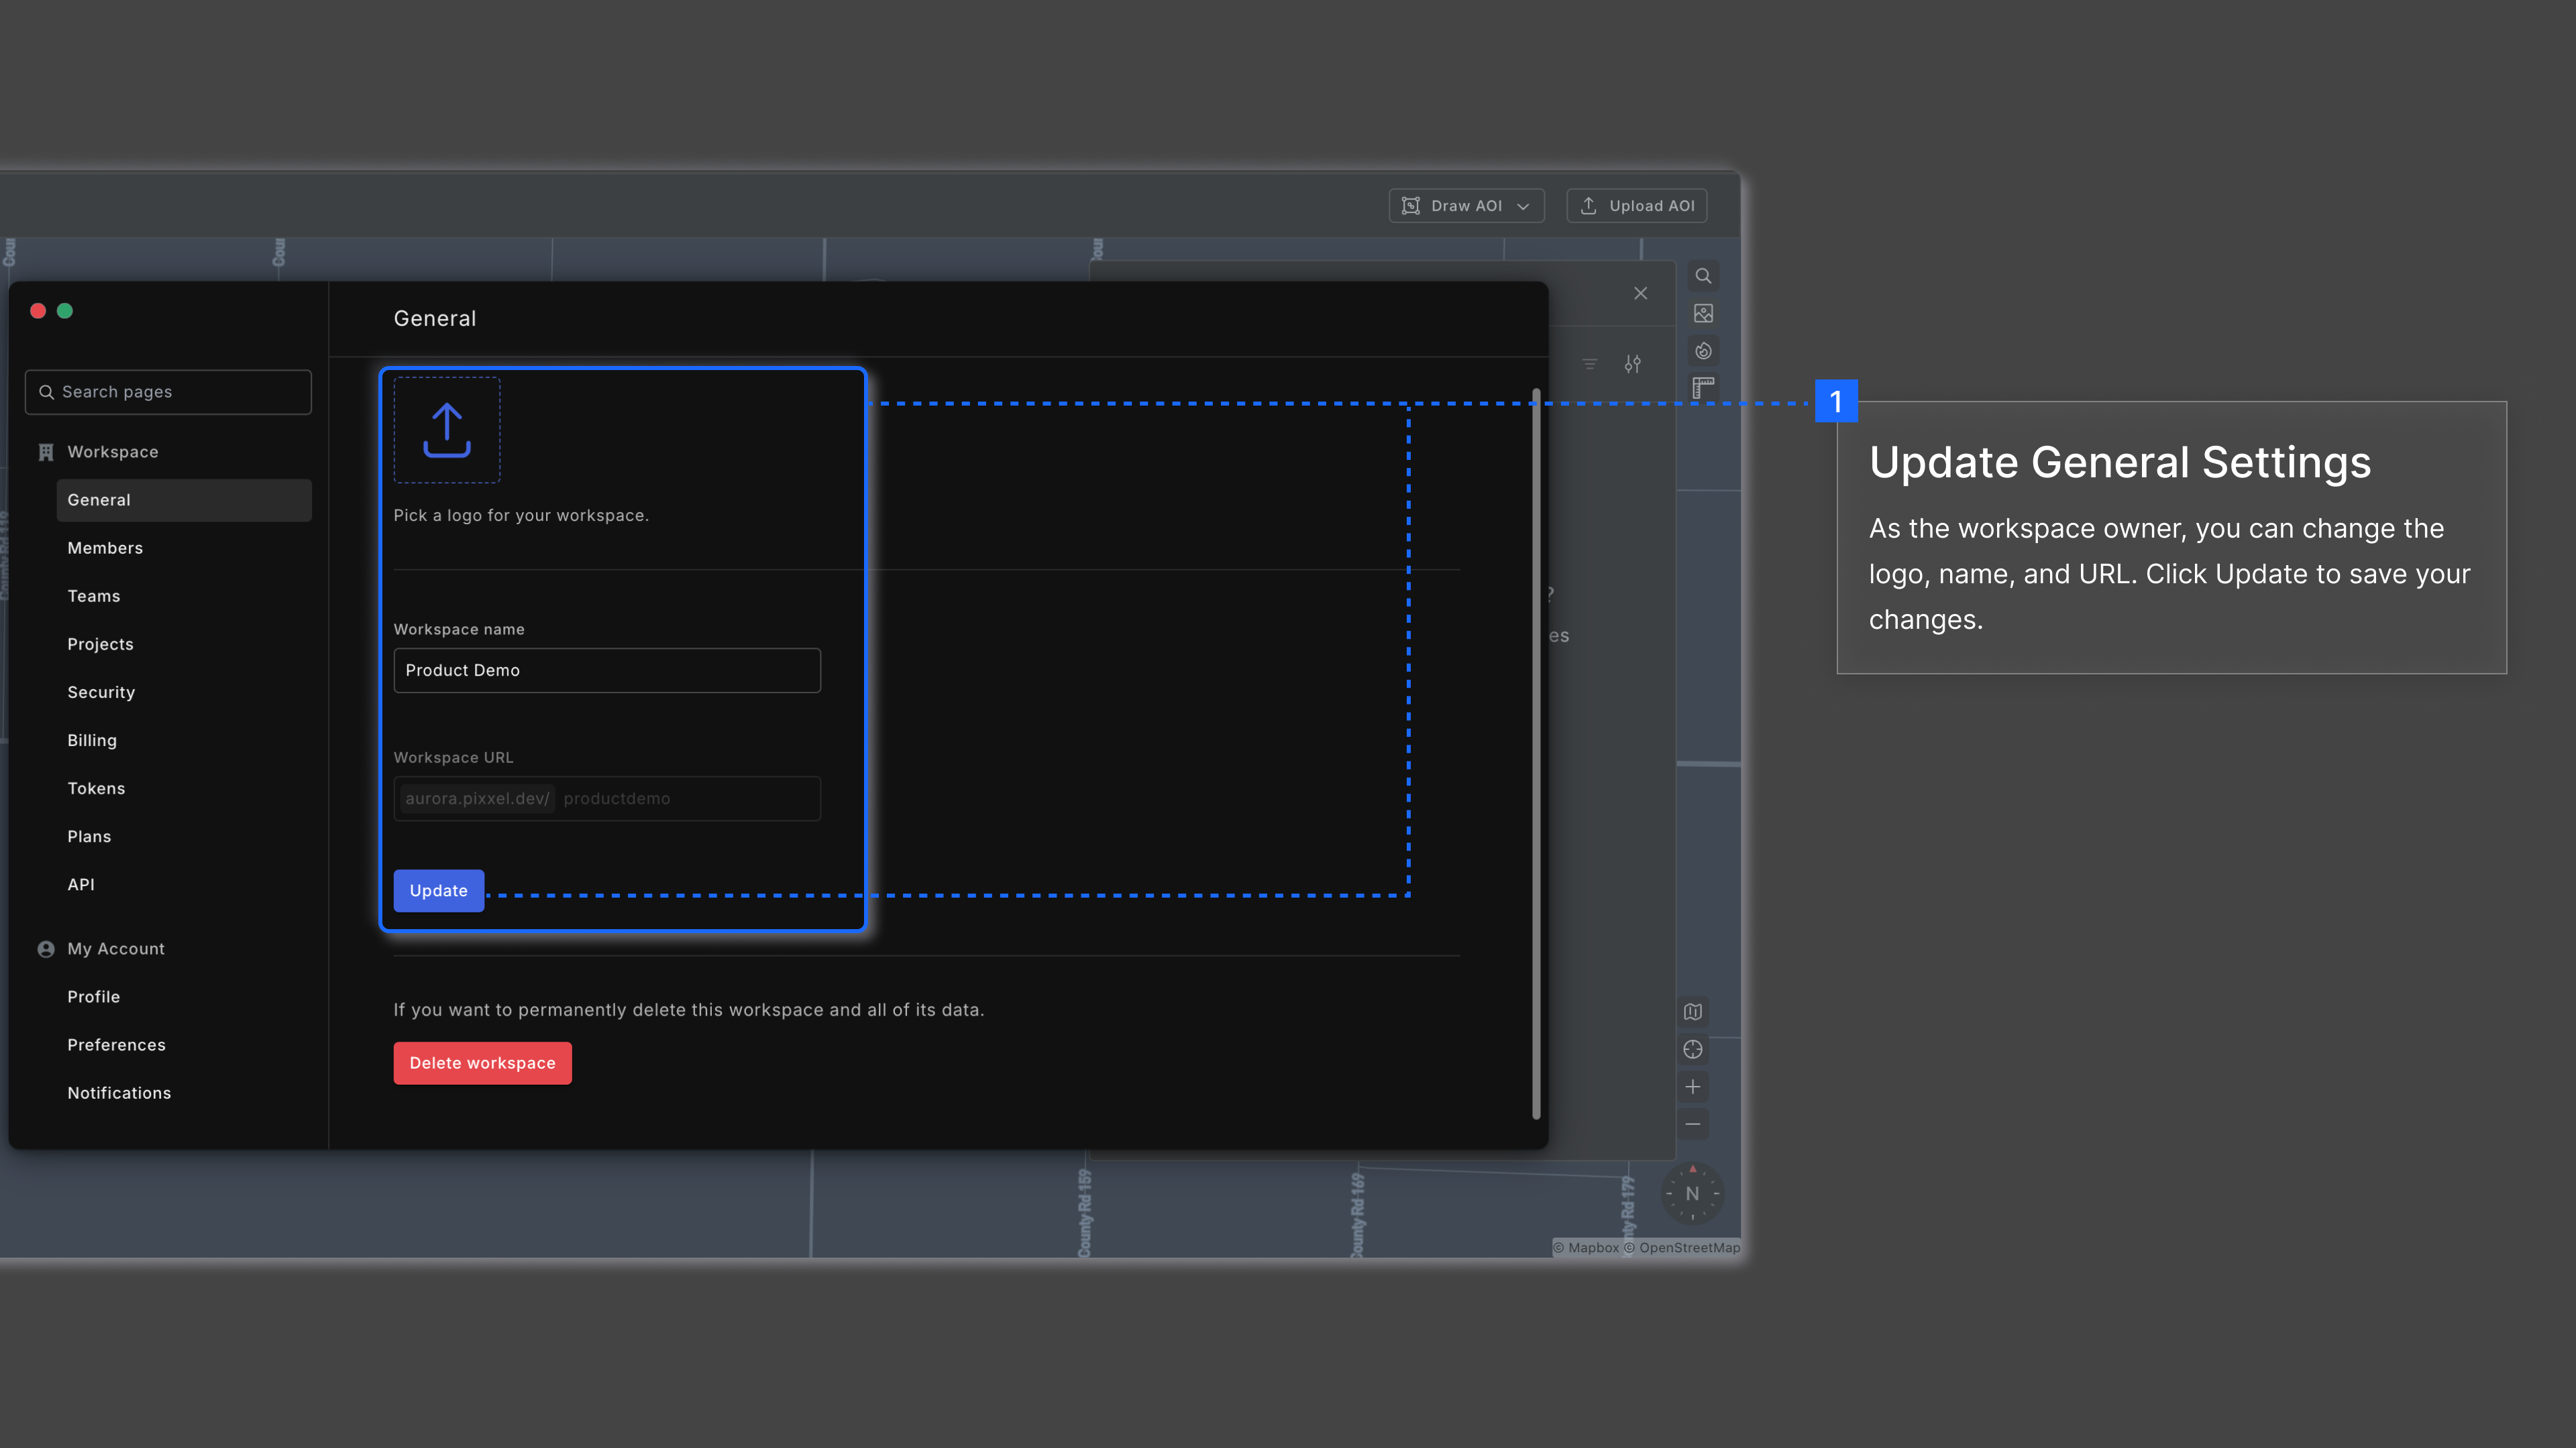Click the Upload AOI button
The height and width of the screenshot is (1448, 2576).
point(1636,206)
